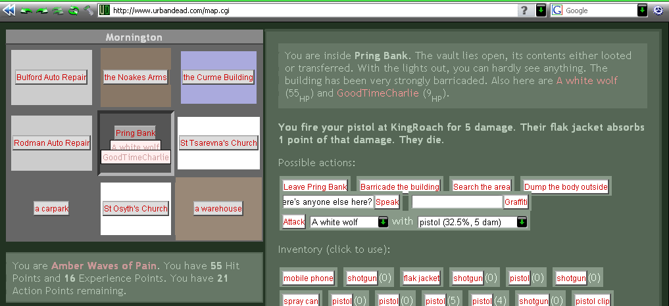The width and height of the screenshot is (669, 306).
Task: Click the Rewind double-arrow browser icon
Action: 9,11
